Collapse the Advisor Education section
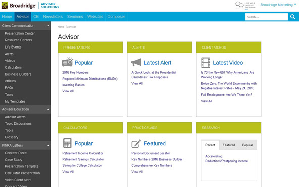 click(48, 109)
